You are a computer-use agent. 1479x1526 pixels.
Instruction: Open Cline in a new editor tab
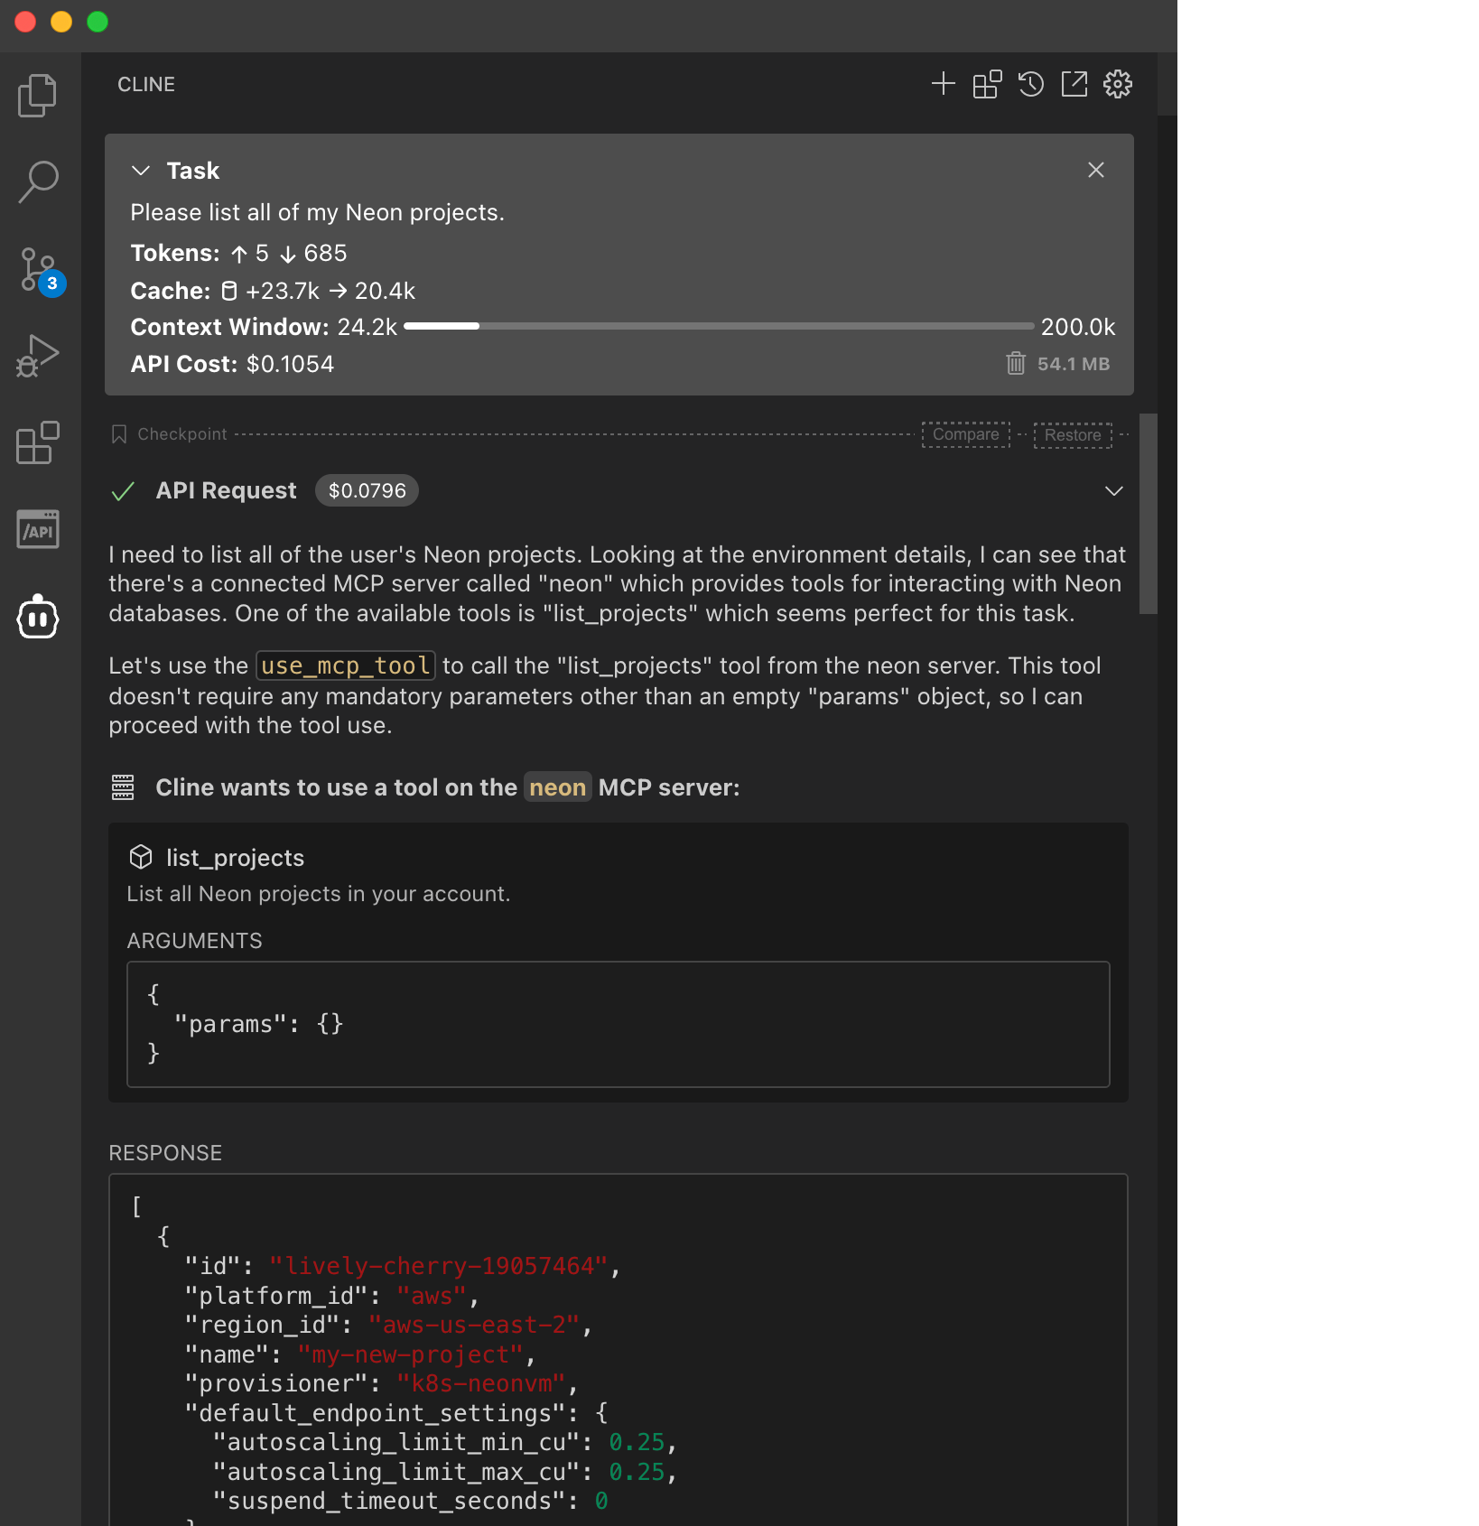1074,84
